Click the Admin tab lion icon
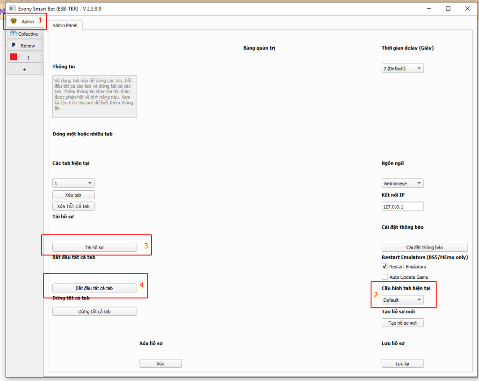 tap(14, 22)
